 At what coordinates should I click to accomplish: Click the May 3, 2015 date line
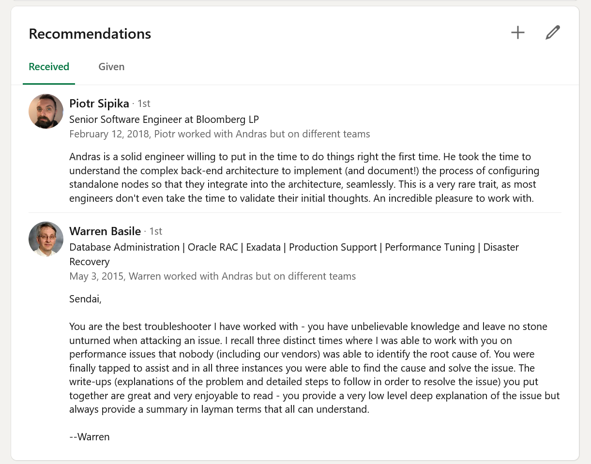212,276
